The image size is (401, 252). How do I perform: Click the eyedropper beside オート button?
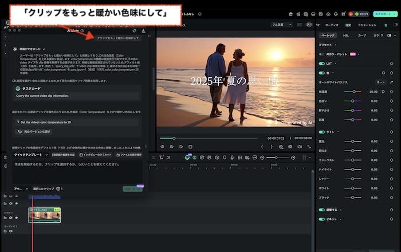[391, 82]
